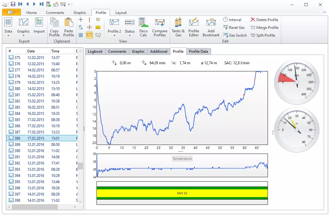Click the Import button
Image resolution: width=330 pixels, height=216 pixels.
click(x=39, y=26)
